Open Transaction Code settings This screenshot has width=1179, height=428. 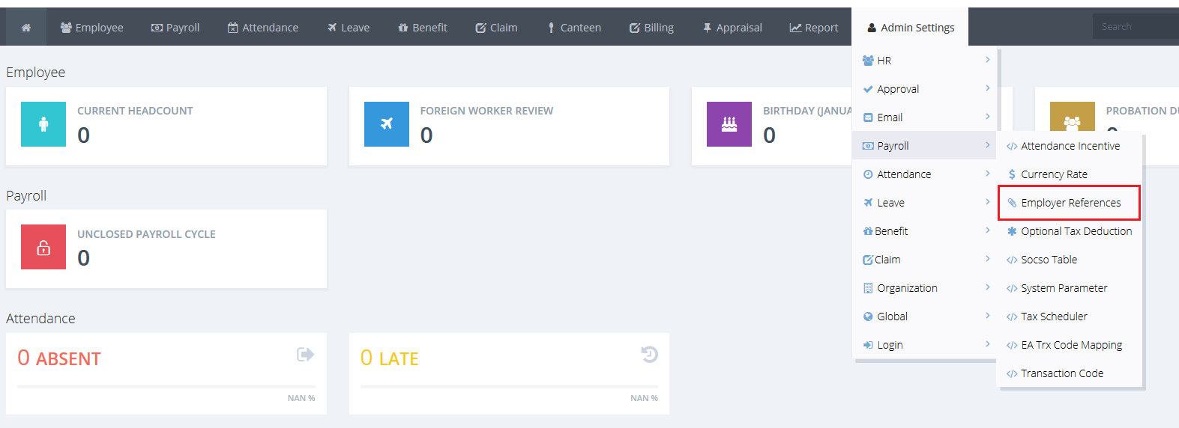coord(1061,373)
